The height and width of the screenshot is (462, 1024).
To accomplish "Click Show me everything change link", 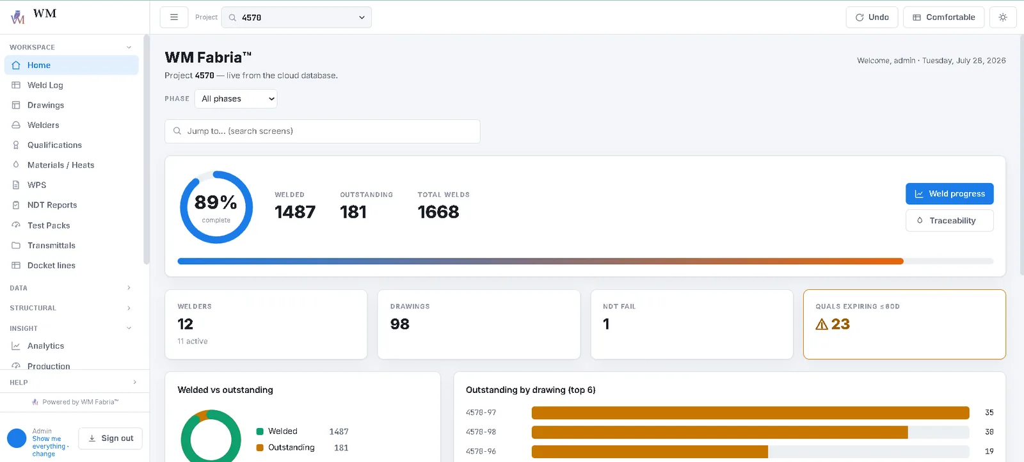I will click(51, 447).
